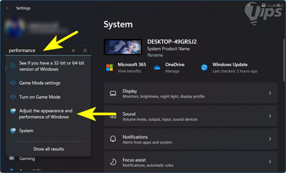Click the desktop wallpaper thumbnail
This screenshot has height=173, width=286.
tap(123, 47)
